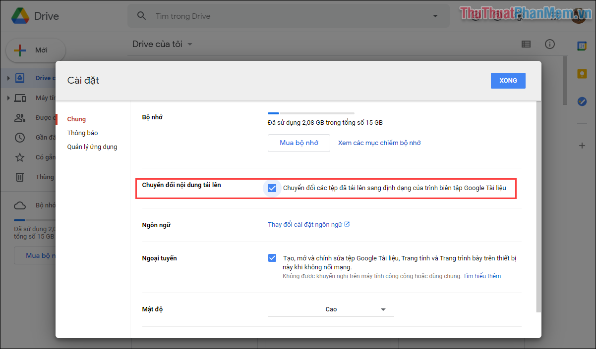Select the 'Thông báo' settings tab

tap(83, 133)
